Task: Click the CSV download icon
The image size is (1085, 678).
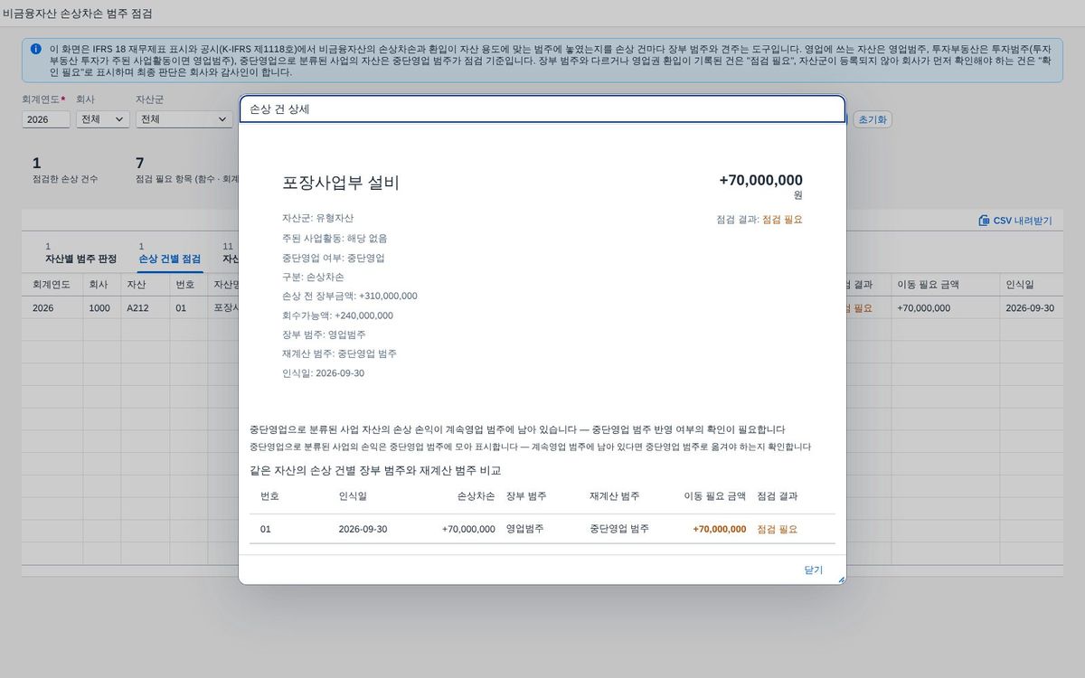Action: (984, 221)
